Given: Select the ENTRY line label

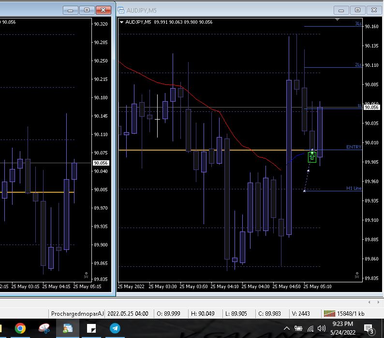Looking at the screenshot, I should click(354, 147).
